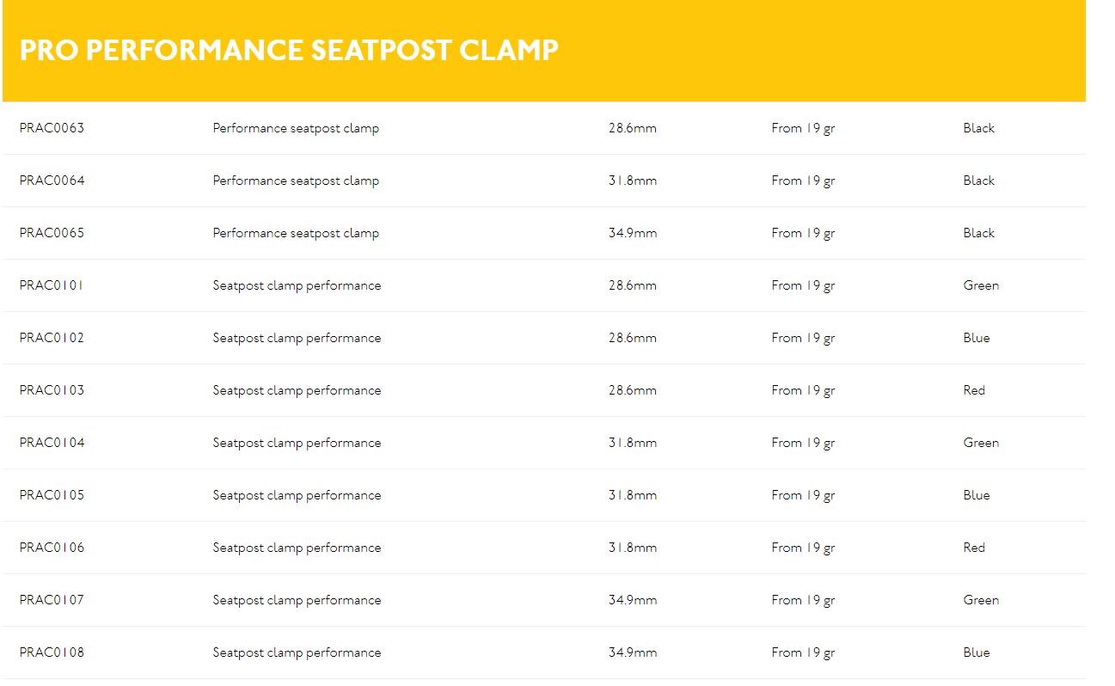Click product code PRAC0106
The width and height of the screenshot is (1115, 686).
click(x=52, y=548)
